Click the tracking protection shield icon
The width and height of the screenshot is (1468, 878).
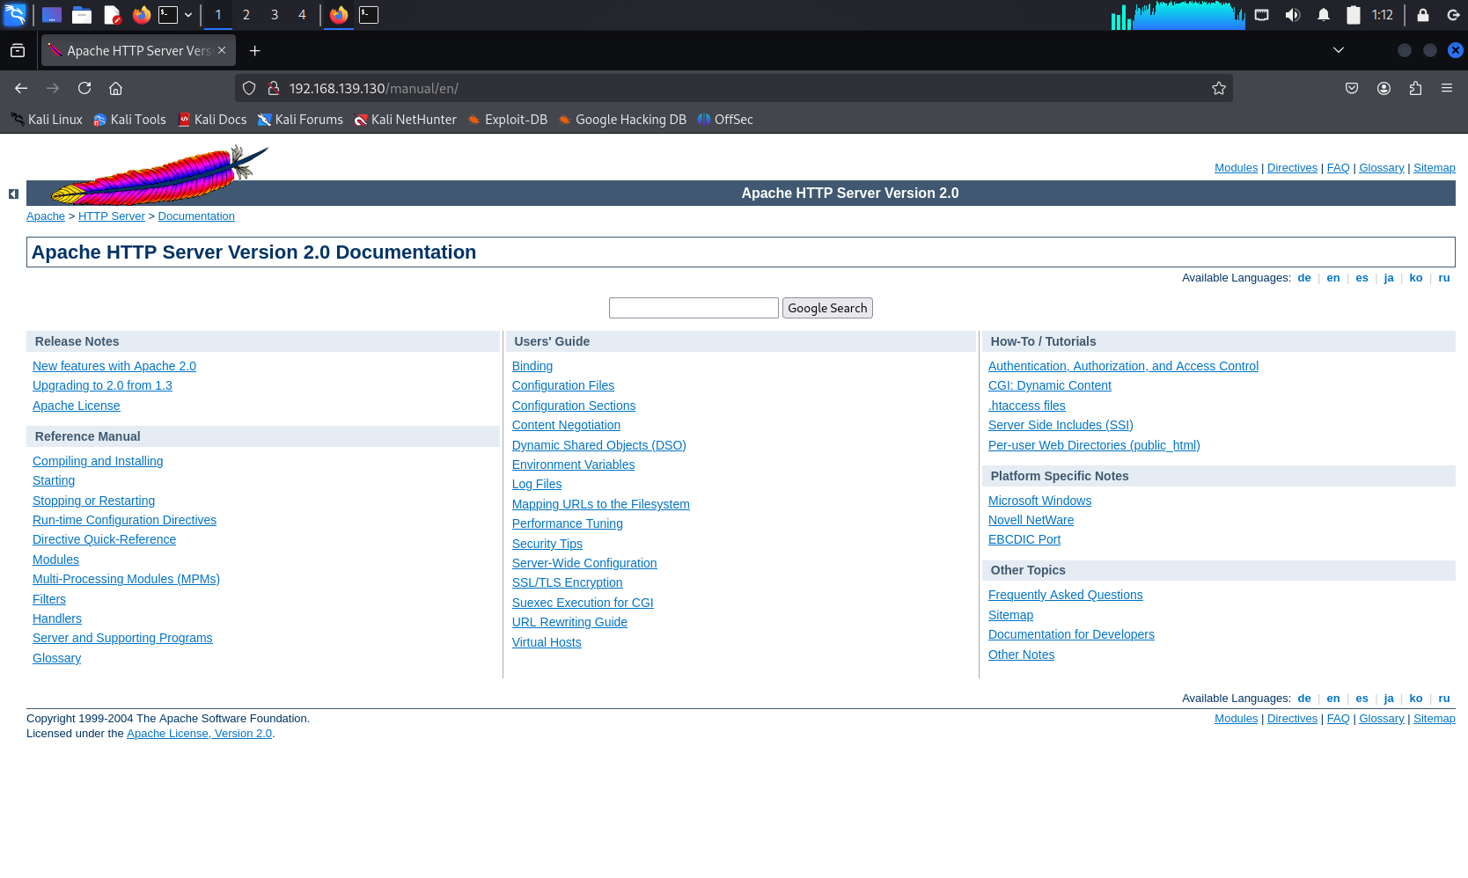click(249, 88)
